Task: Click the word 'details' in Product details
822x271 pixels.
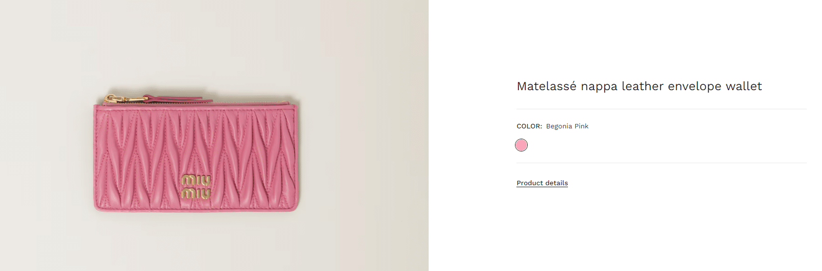Action: [x=555, y=183]
